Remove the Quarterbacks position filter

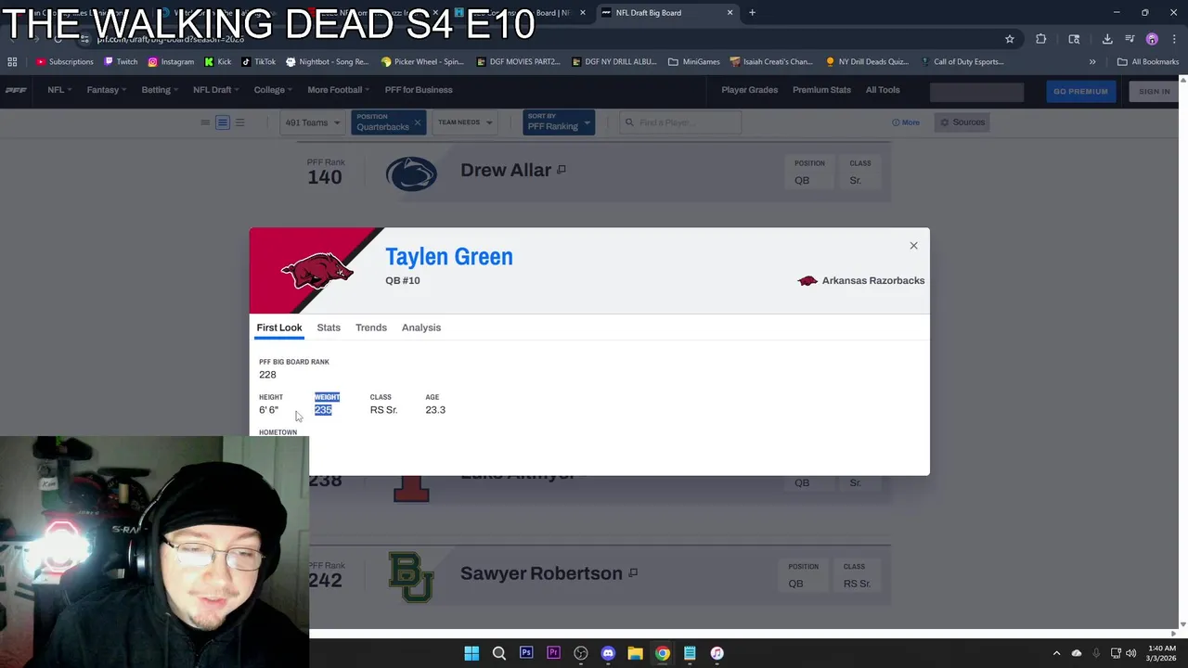(x=418, y=122)
